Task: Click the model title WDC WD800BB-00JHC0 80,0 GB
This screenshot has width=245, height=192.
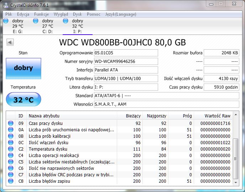Action: click(x=123, y=42)
